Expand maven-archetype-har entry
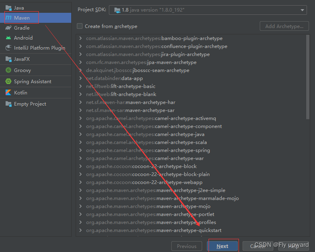This screenshot has height=252, width=315. tap(80, 102)
